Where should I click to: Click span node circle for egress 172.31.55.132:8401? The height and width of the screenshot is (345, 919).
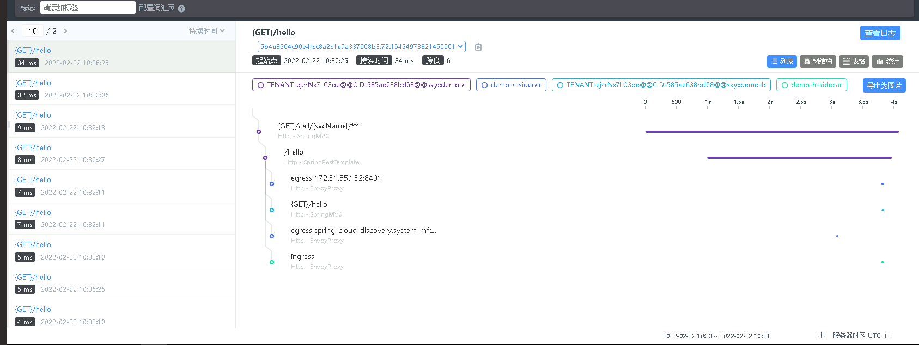point(272,184)
